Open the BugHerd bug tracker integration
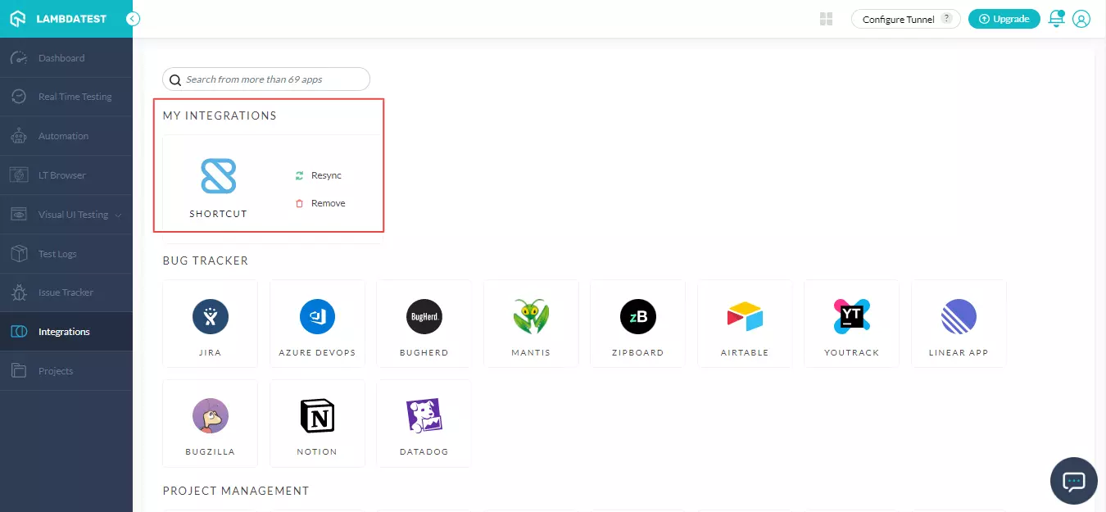Image resolution: width=1106 pixels, height=512 pixels. 424,323
